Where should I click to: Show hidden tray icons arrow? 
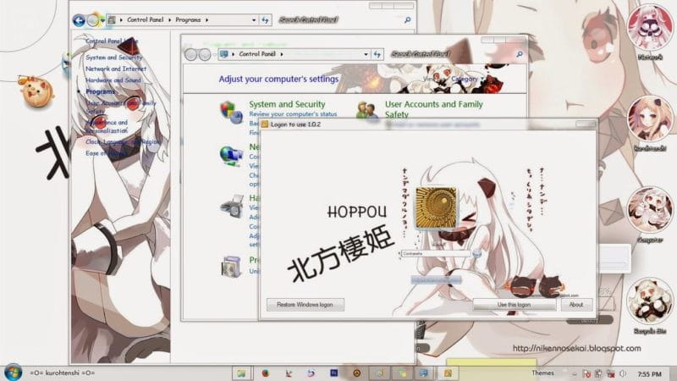(x=575, y=374)
